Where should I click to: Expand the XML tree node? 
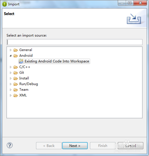[x=10, y=95]
